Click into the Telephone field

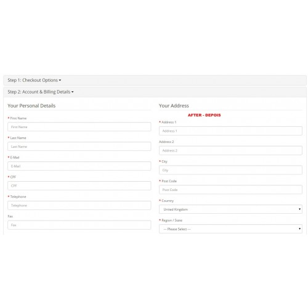pos(79,205)
